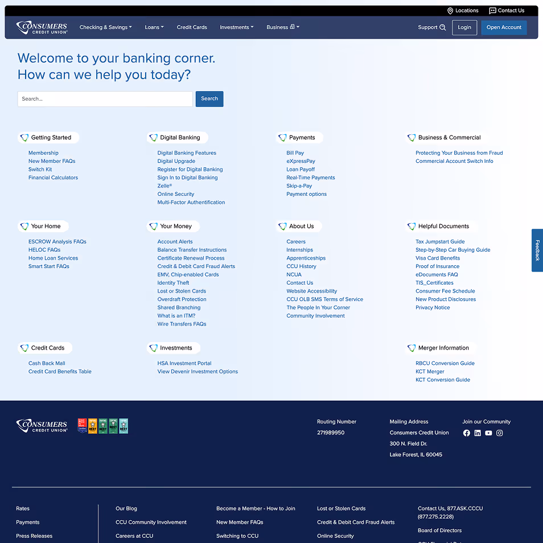
Task: Click the Merger Information category icon
Action: coord(411,348)
